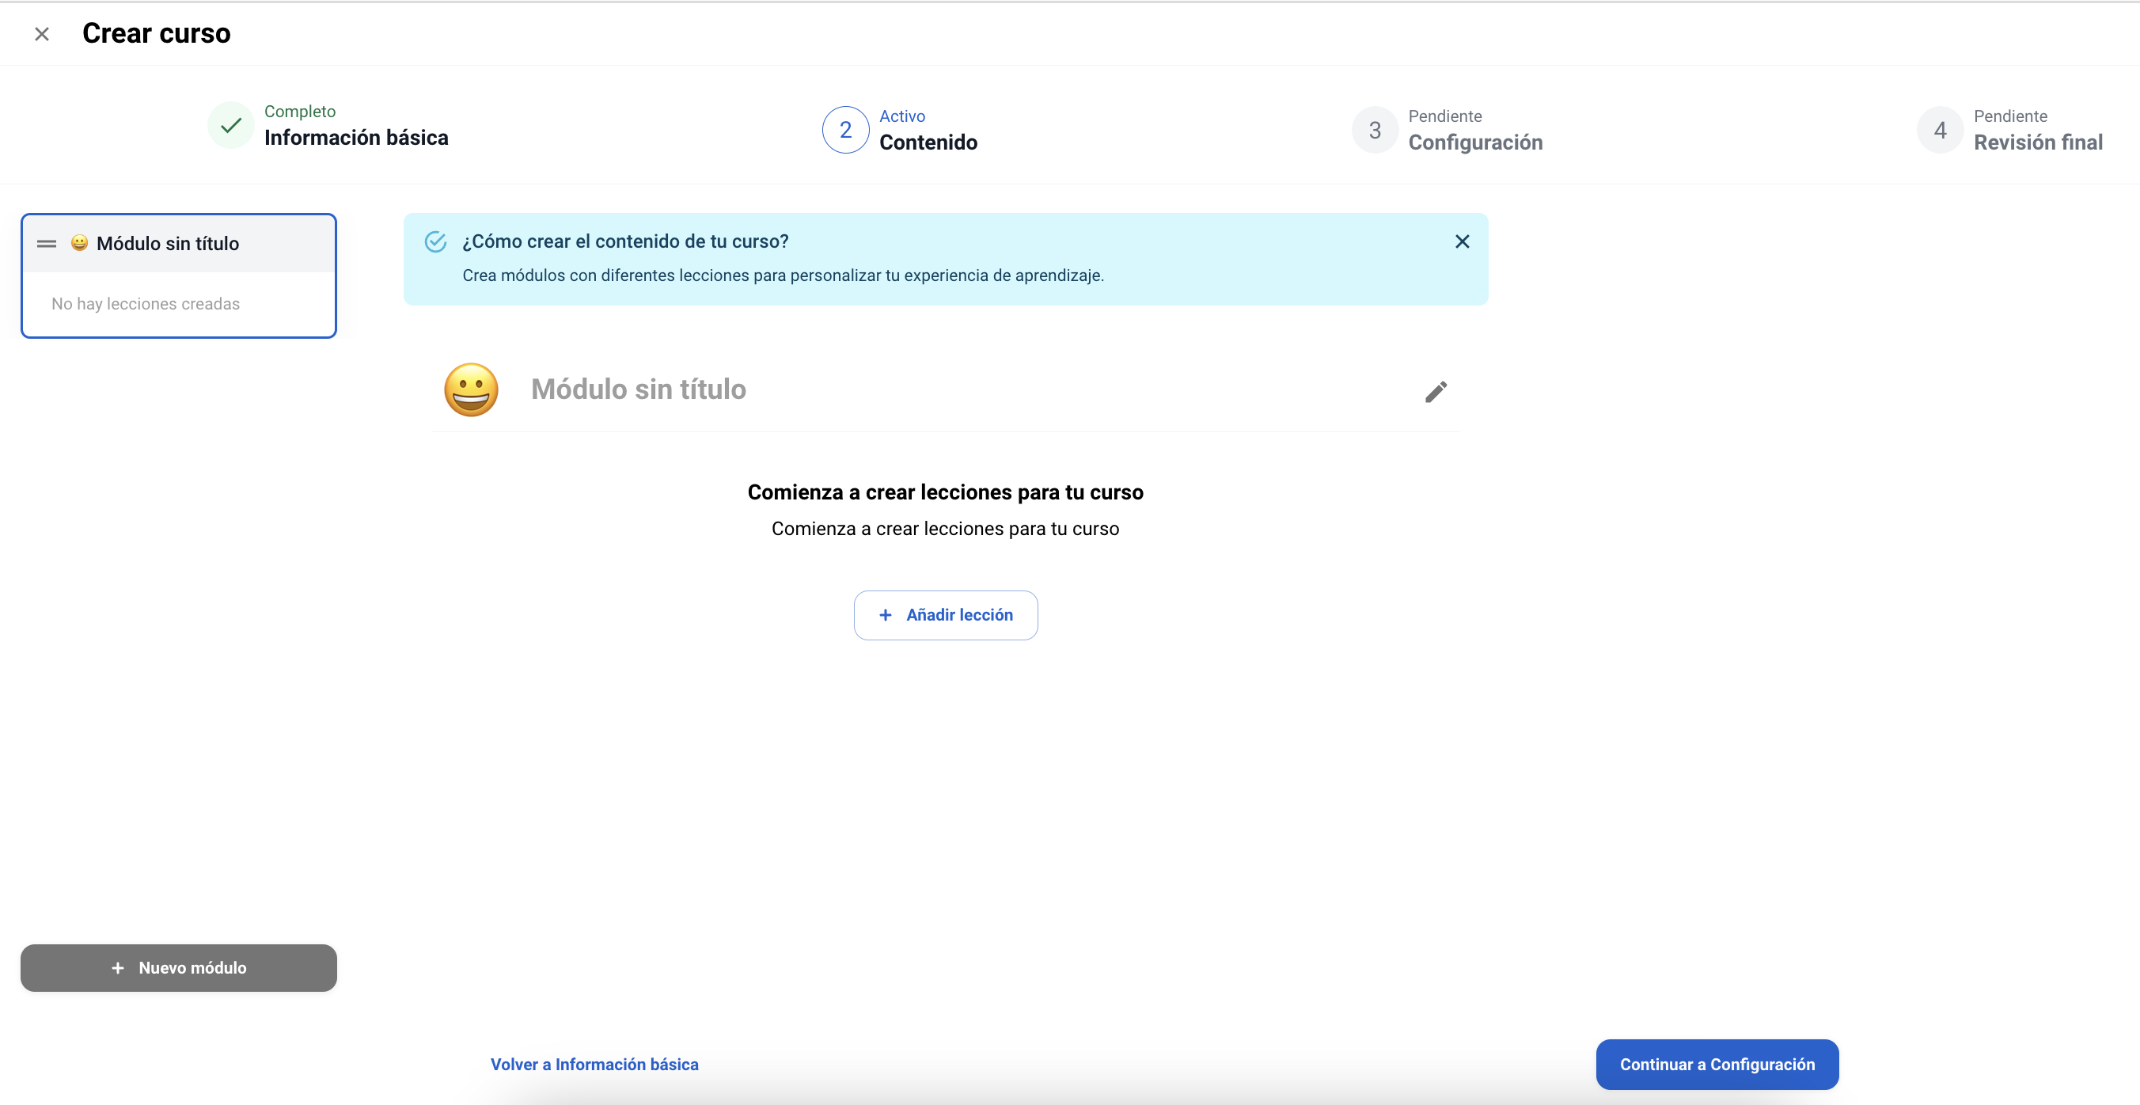Change the large module emoji
Image resolution: width=2140 pixels, height=1105 pixels.
471,389
